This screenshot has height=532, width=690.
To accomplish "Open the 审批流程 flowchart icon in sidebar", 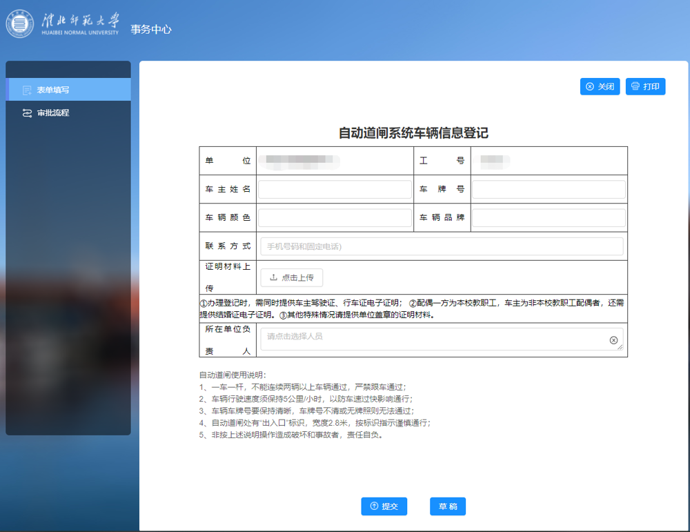I will coord(27,112).
